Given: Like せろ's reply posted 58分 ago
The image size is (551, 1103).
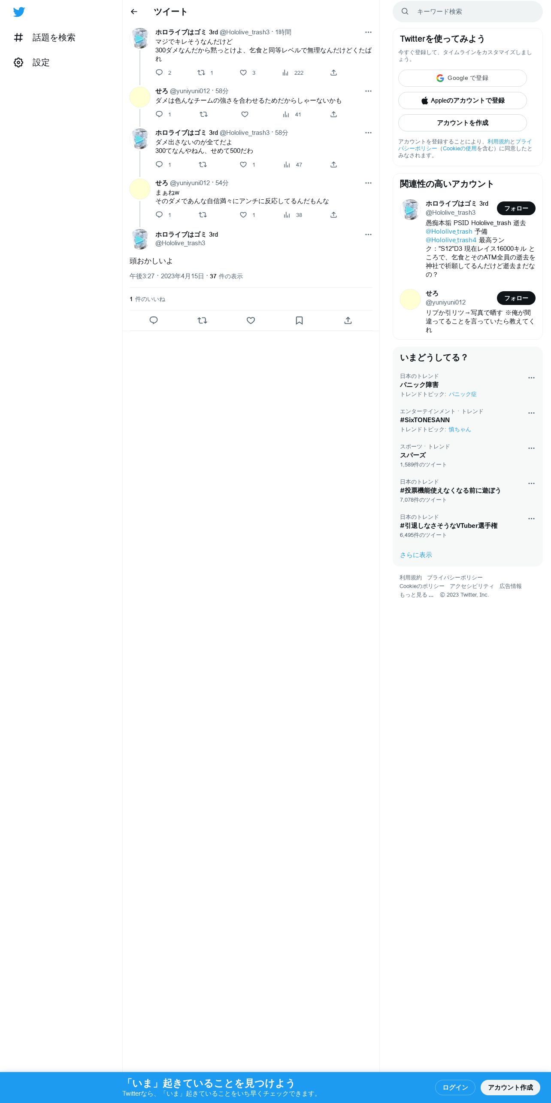Looking at the screenshot, I should [x=245, y=114].
